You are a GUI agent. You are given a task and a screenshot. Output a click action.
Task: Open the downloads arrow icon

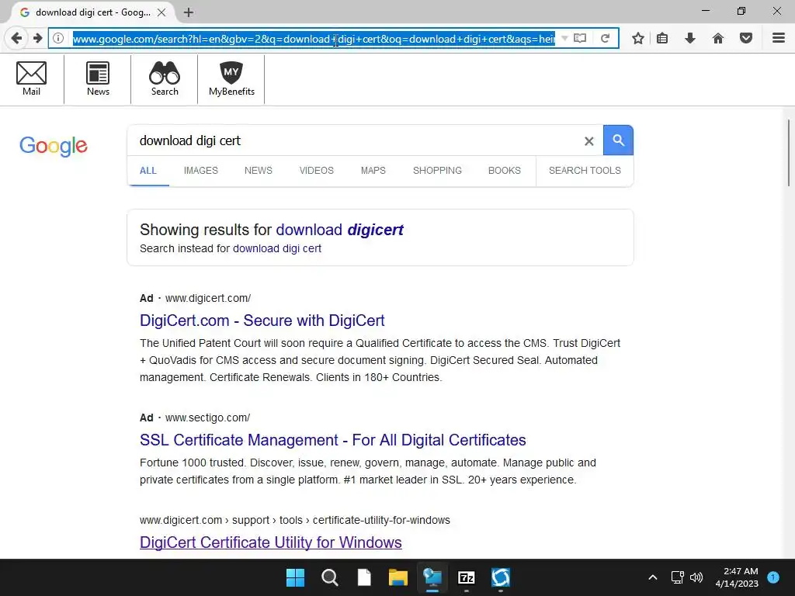coord(690,38)
